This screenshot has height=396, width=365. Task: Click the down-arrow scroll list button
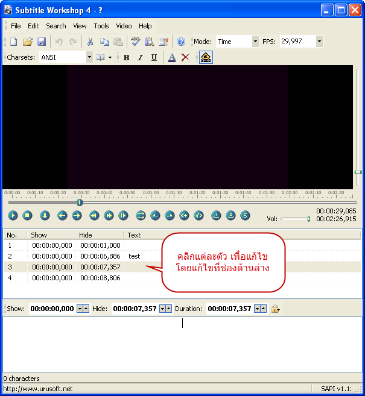(45, 216)
